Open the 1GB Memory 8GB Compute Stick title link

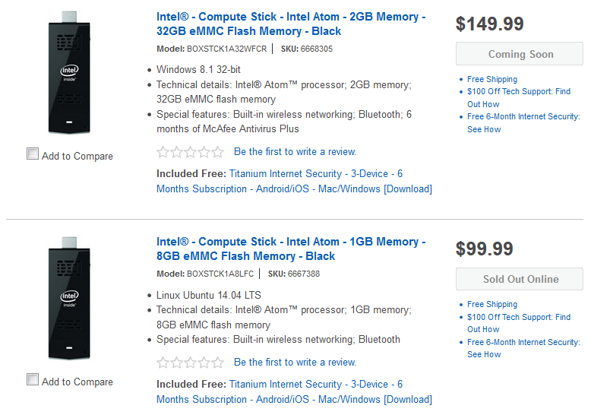click(x=290, y=249)
